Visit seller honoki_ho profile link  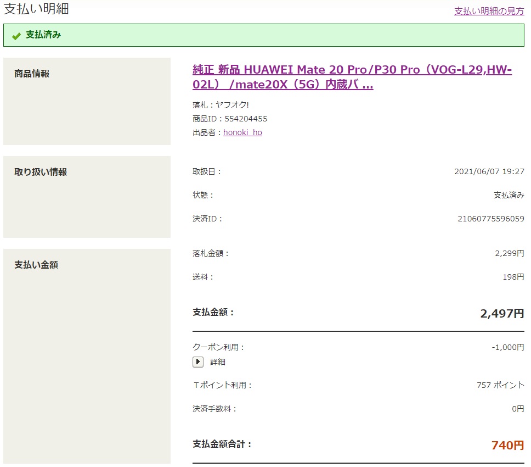pos(242,132)
